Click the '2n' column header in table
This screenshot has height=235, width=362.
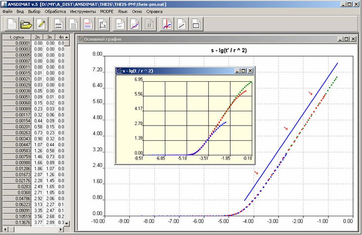38,37
